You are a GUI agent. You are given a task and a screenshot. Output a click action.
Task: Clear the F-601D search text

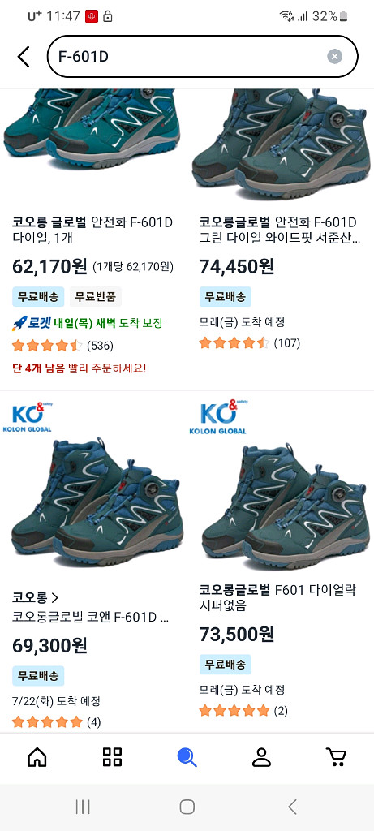tap(334, 56)
